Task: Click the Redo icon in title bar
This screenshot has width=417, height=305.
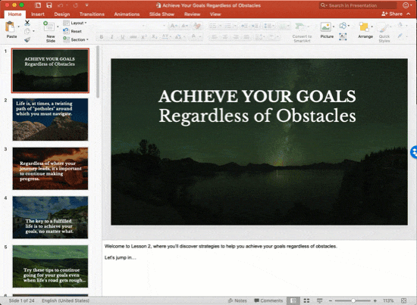Action: click(x=76, y=5)
